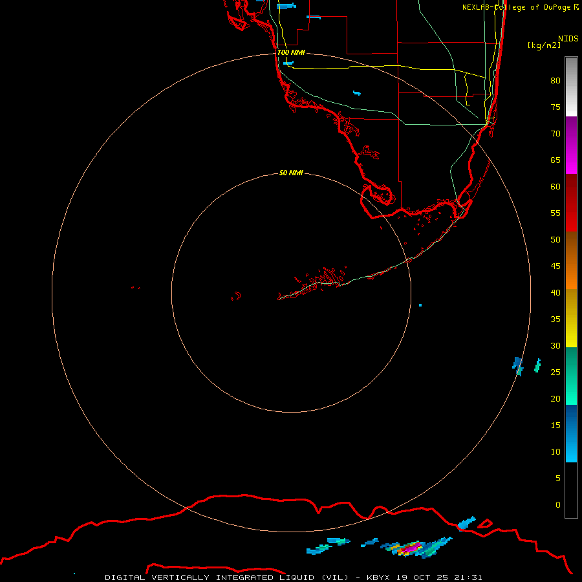
Task: Select the purple-magenta band of the color scale
Action: [x=571, y=145]
